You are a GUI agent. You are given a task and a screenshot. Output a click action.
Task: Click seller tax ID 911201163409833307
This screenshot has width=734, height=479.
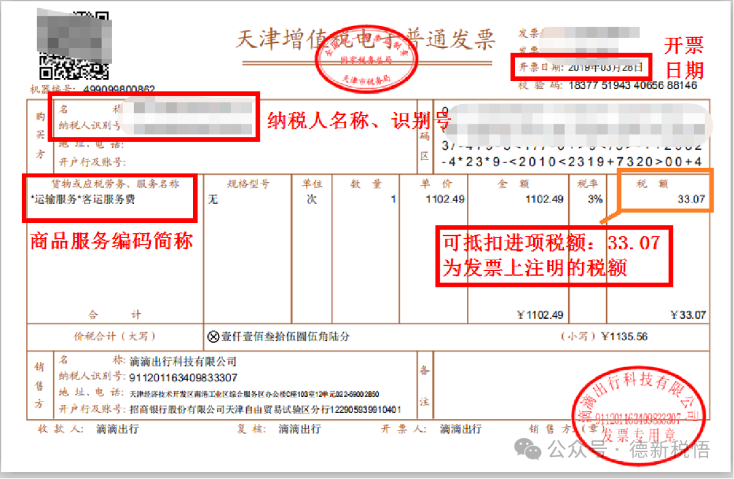(x=183, y=378)
